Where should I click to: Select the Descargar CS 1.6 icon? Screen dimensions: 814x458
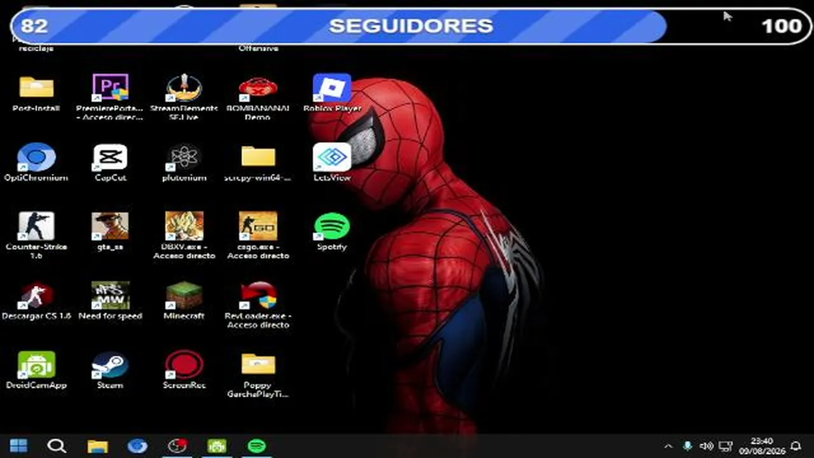point(36,295)
